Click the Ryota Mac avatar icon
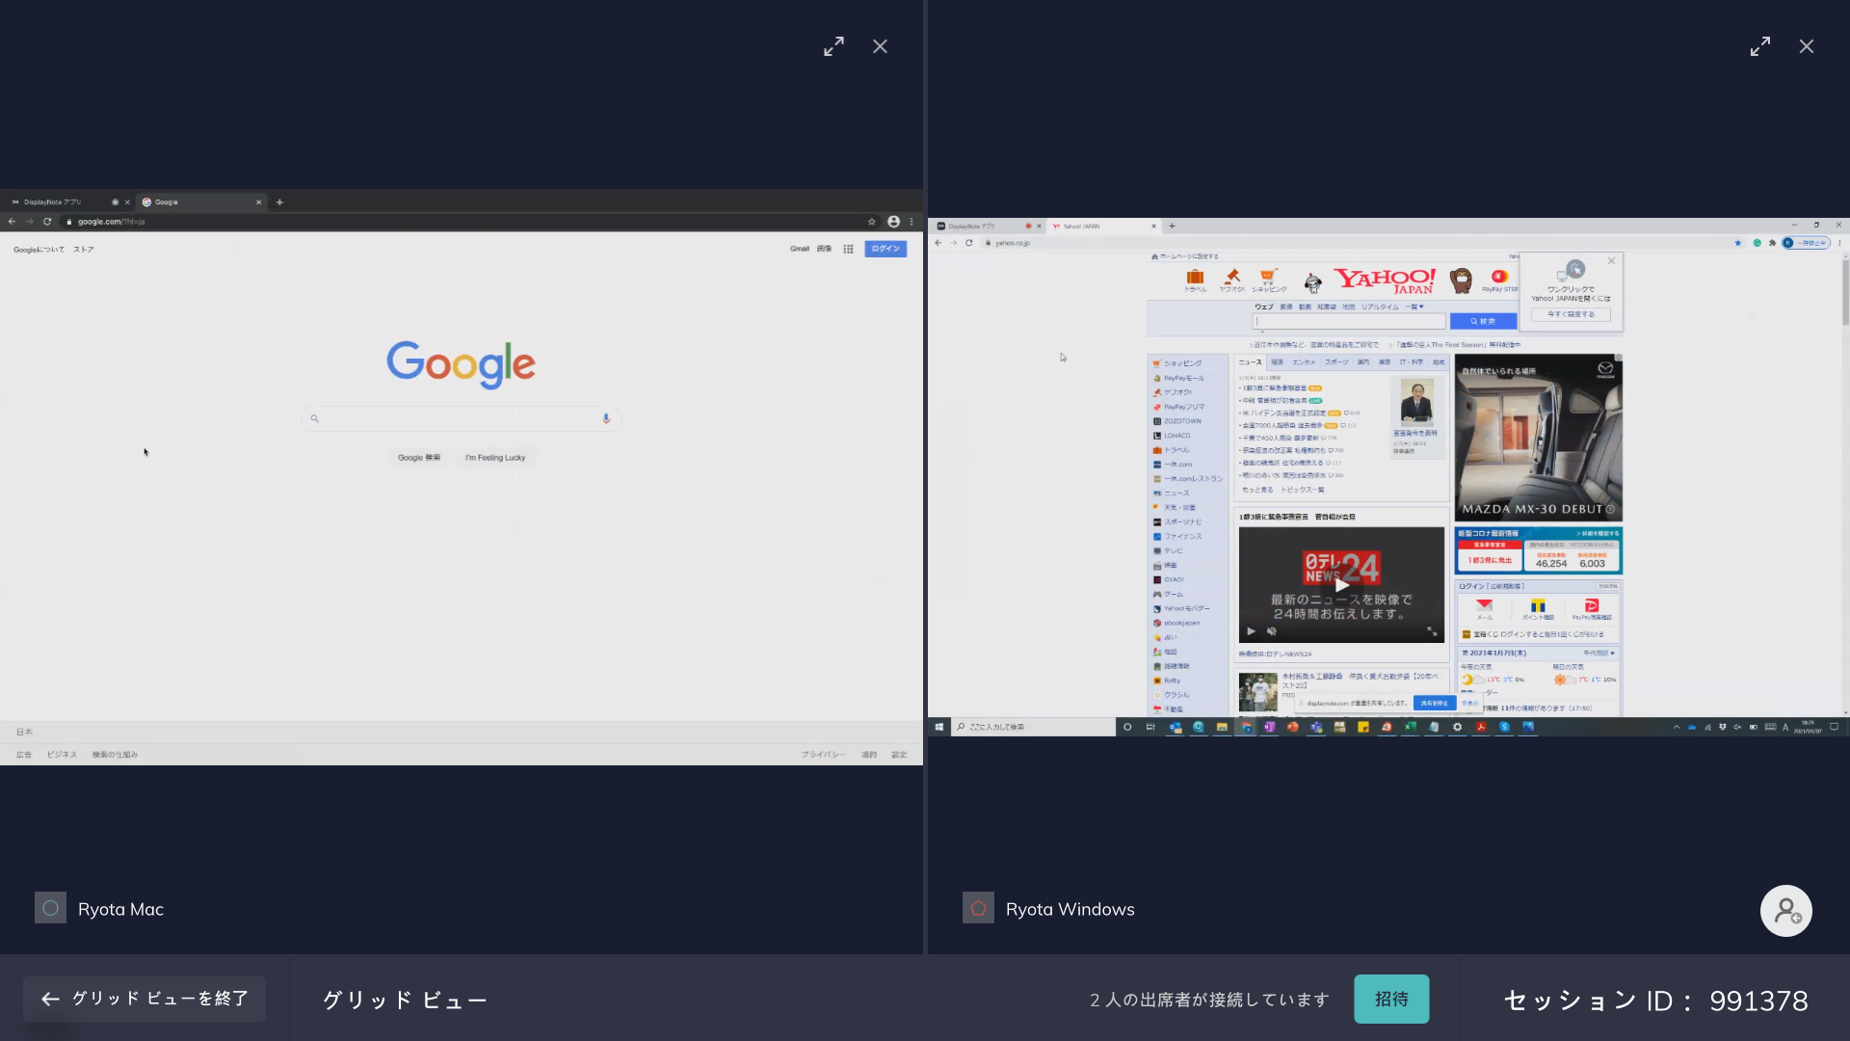This screenshot has width=1850, height=1041. 50,908
